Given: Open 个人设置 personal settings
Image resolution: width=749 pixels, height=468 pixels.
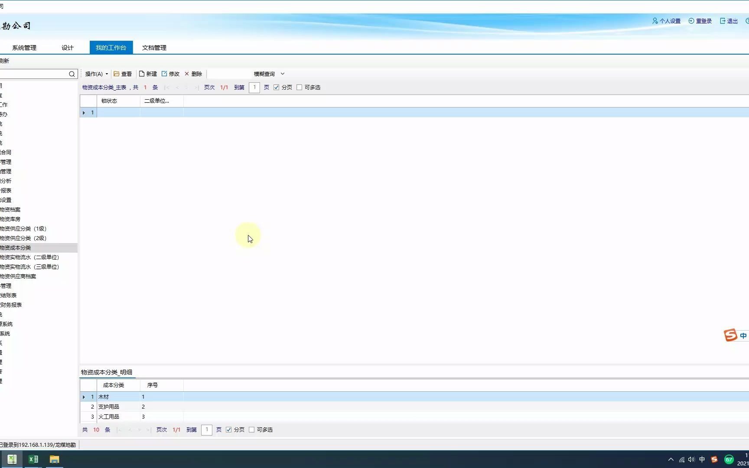Looking at the screenshot, I should coord(666,21).
